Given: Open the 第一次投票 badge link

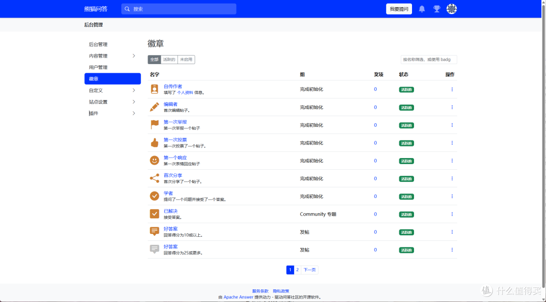Looking at the screenshot, I should point(175,139).
